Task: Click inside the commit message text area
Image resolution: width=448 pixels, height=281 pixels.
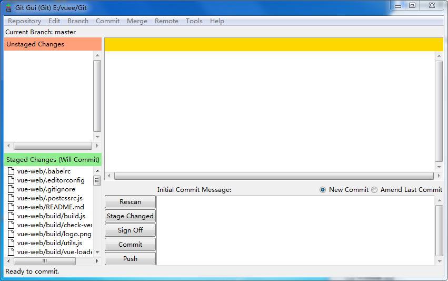Action: [296, 230]
